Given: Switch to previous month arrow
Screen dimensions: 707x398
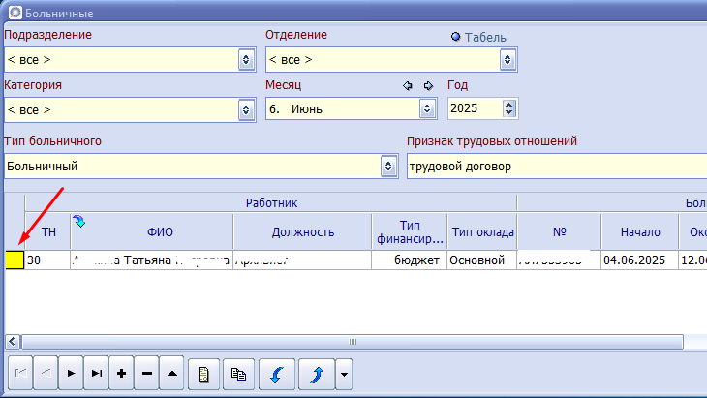Looking at the screenshot, I should click(x=408, y=85).
